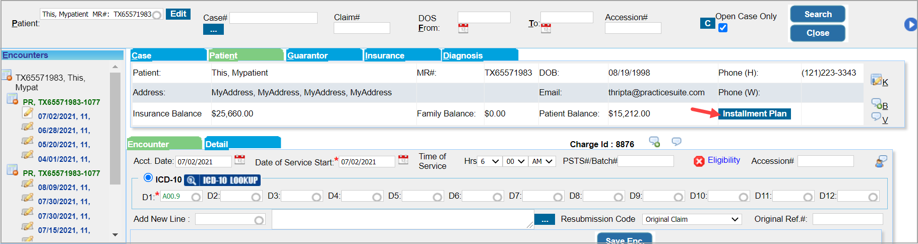This screenshot has height=244, width=918.
Task: Open the Add New Line lookup circle
Action: 259,220
